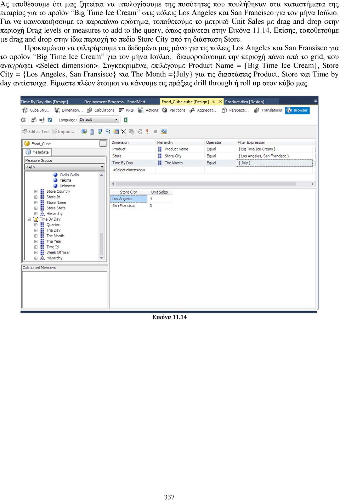
Task: Expand the Store State node
Action: pos(36,208)
